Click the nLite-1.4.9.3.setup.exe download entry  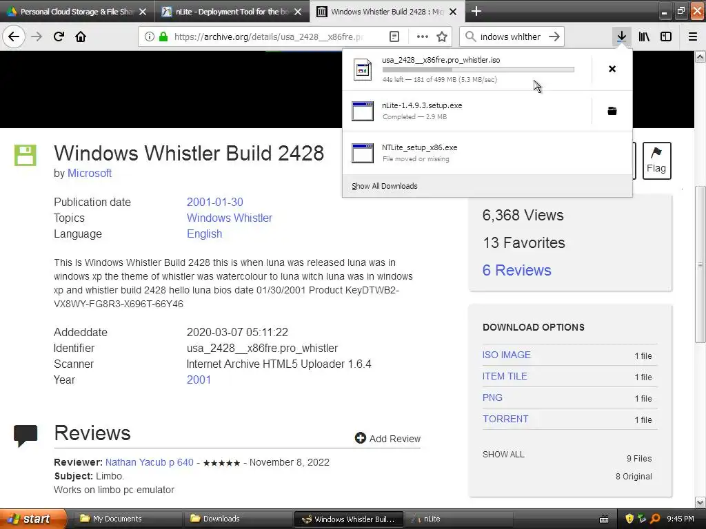click(467, 111)
